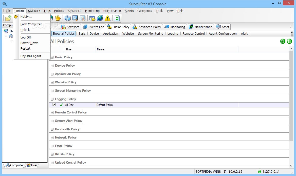Expand the Email Policy group
The image size is (296, 176).
[x=52, y=146]
